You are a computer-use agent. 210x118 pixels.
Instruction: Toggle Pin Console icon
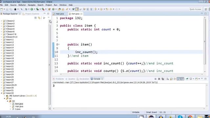187,79
